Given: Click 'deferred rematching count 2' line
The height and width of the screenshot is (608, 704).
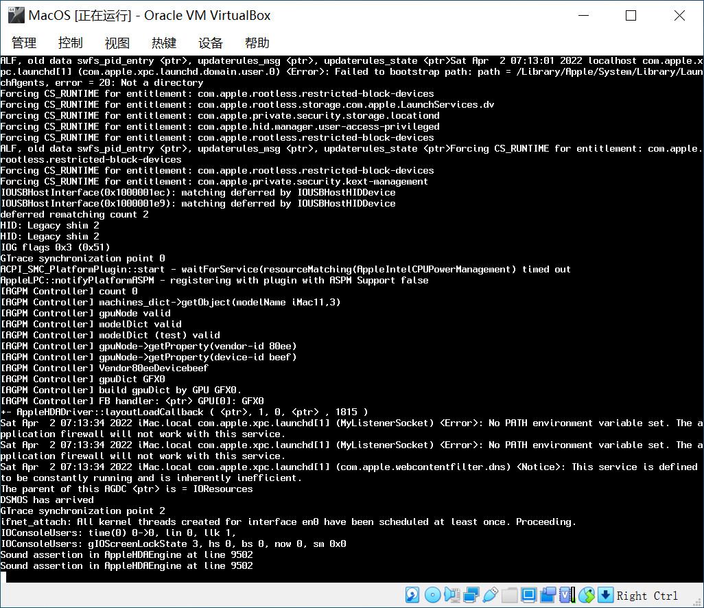Looking at the screenshot, I should [75, 214].
